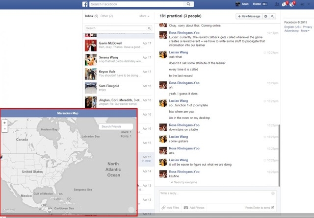Open the Privacy footer link
Screen dimensions: 314x218
click(307, 27)
